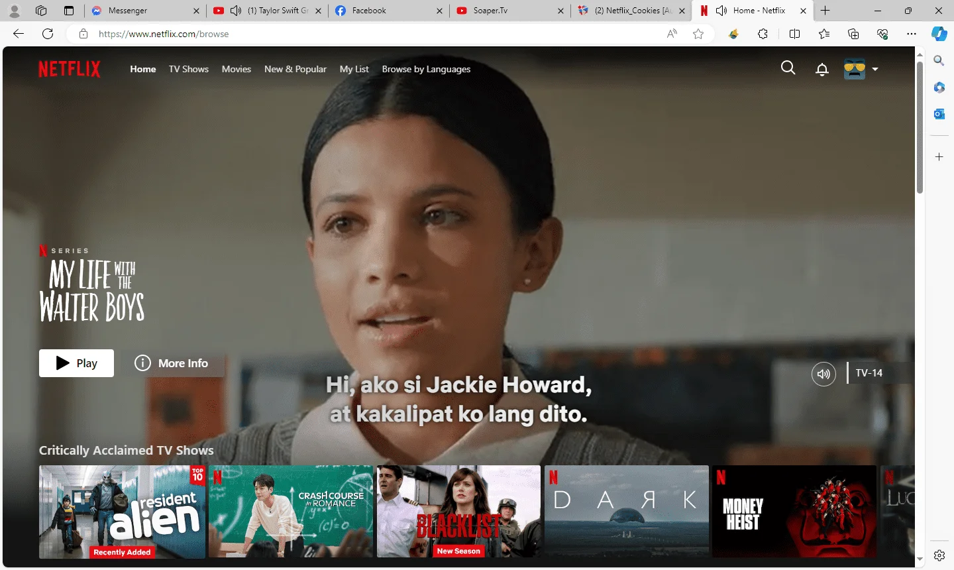The width and height of the screenshot is (954, 570).
Task: Close the Facebook tab
Action: [x=440, y=11]
